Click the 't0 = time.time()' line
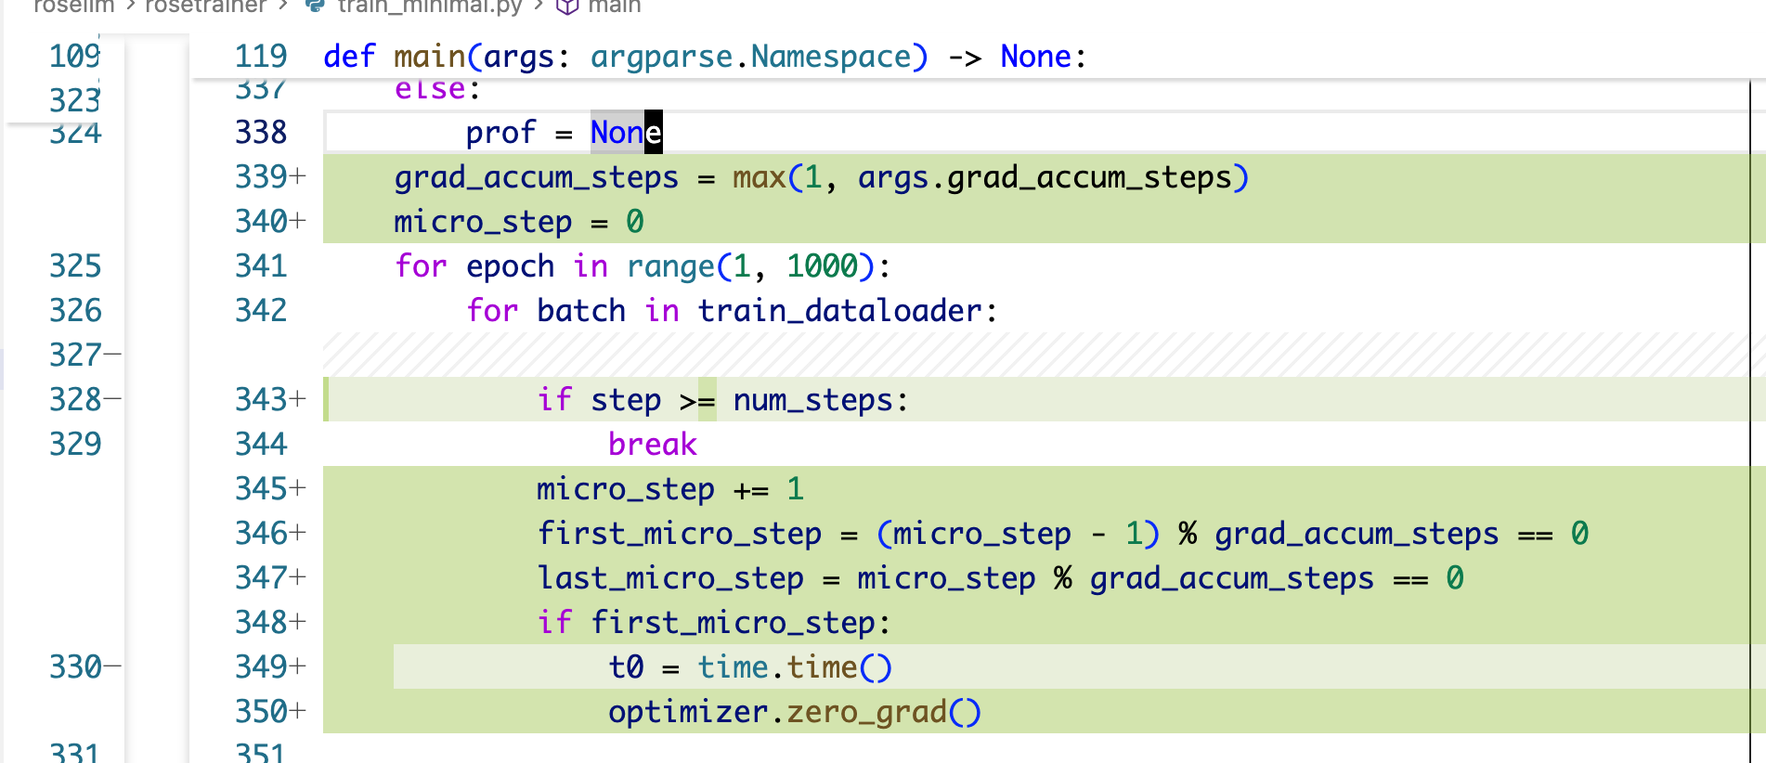 [x=749, y=667]
